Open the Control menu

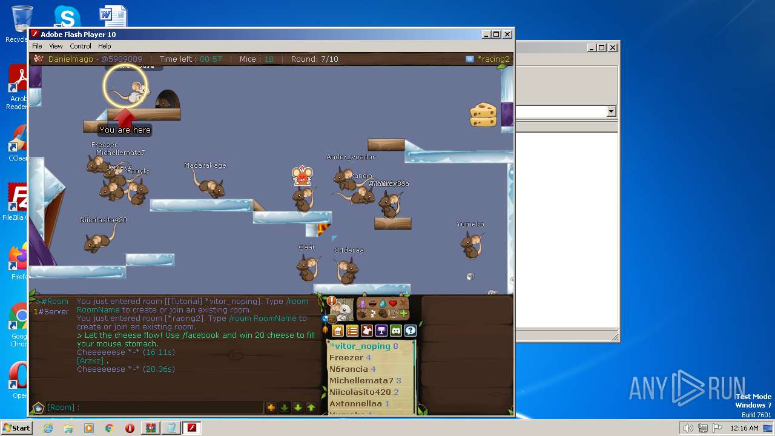pos(81,46)
